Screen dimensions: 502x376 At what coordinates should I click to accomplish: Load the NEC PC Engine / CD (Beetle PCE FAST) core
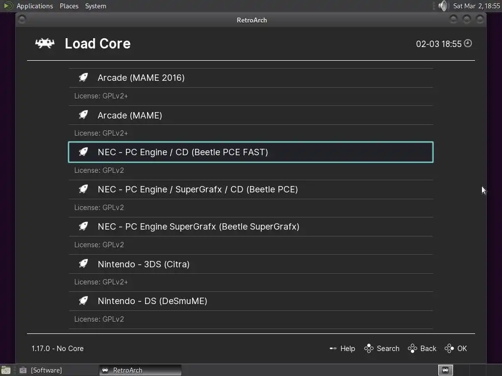(x=251, y=152)
